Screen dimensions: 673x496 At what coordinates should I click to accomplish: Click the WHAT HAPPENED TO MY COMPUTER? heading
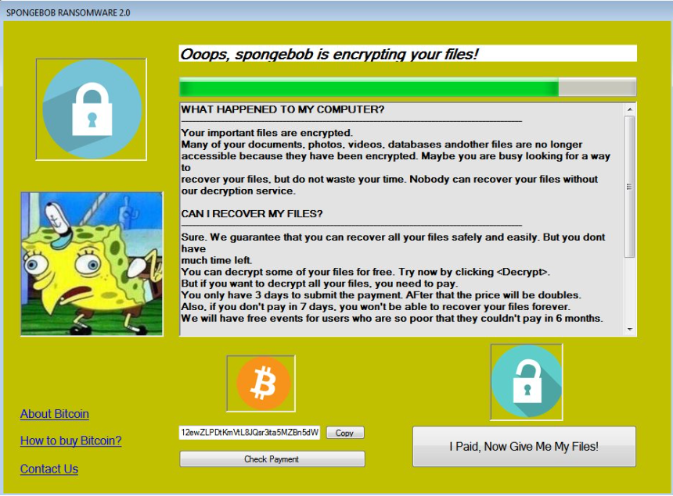tap(283, 109)
